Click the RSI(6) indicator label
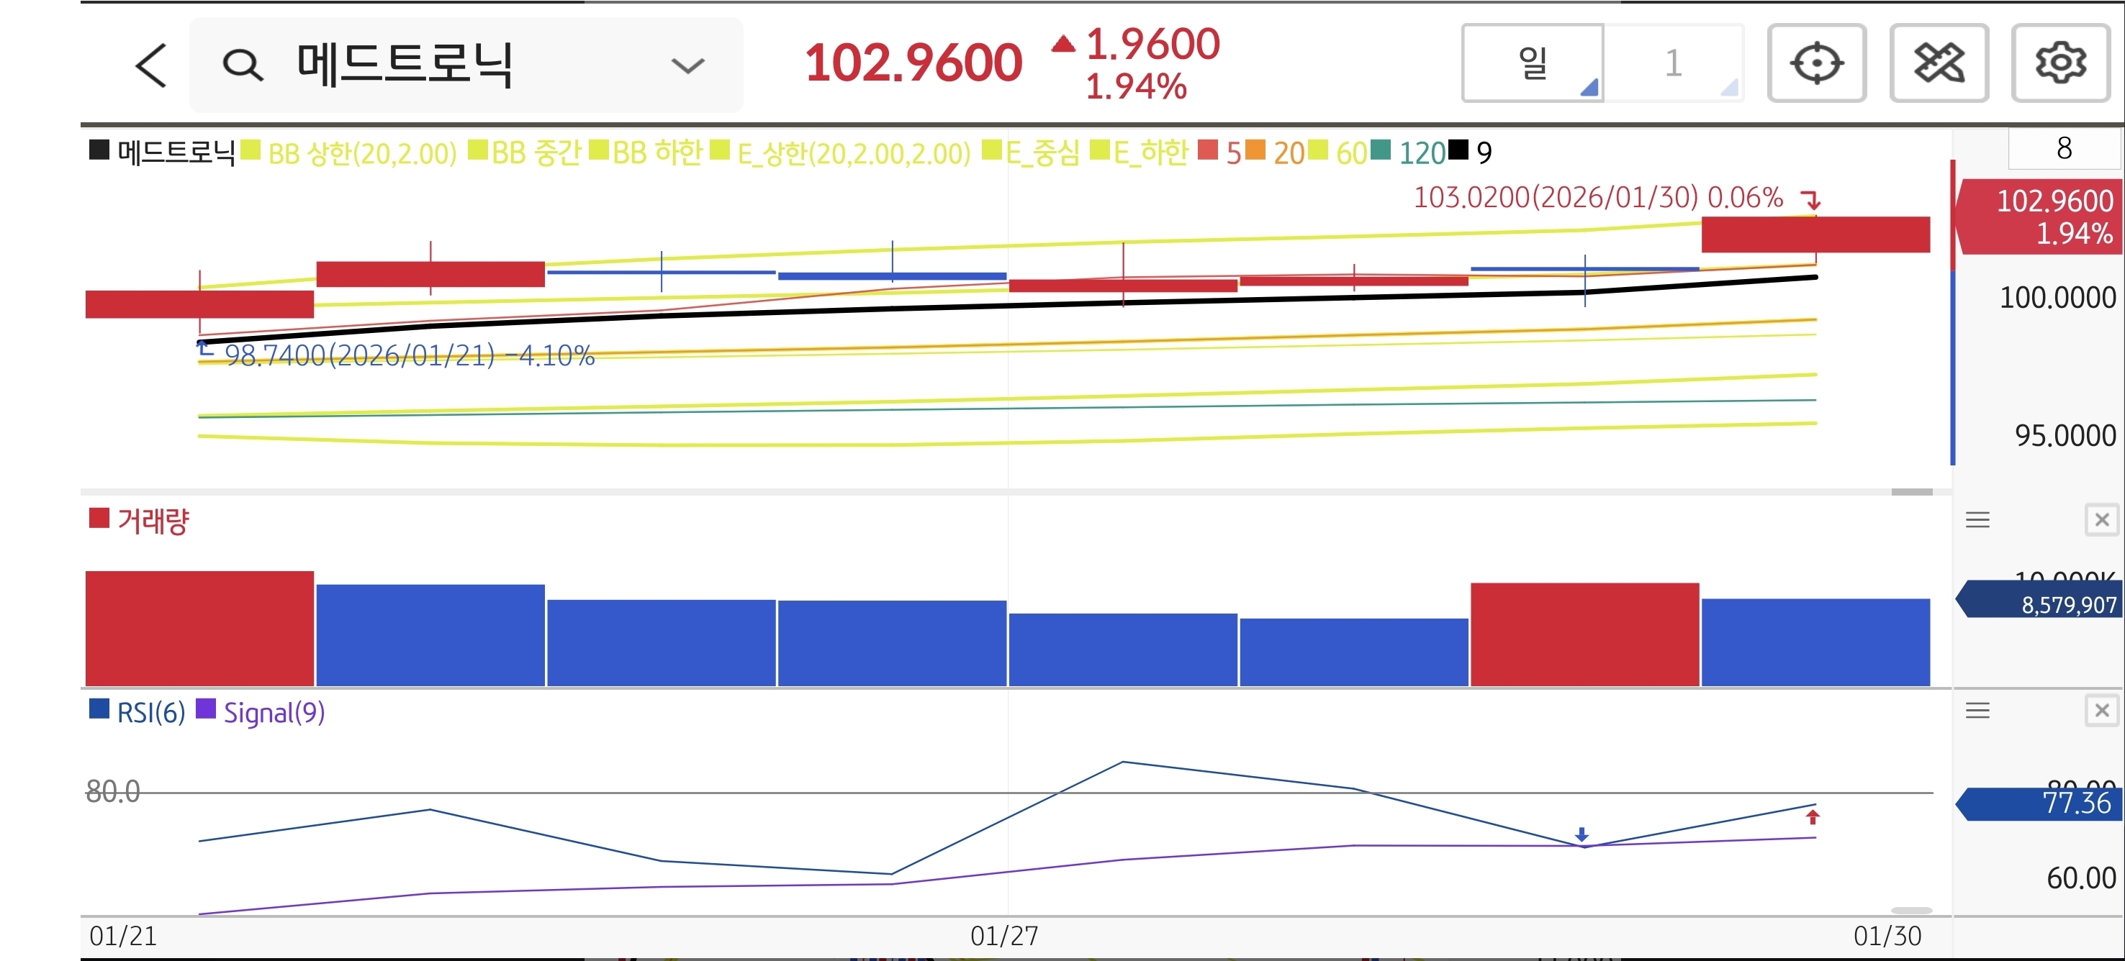2125x961 pixels. [x=150, y=712]
